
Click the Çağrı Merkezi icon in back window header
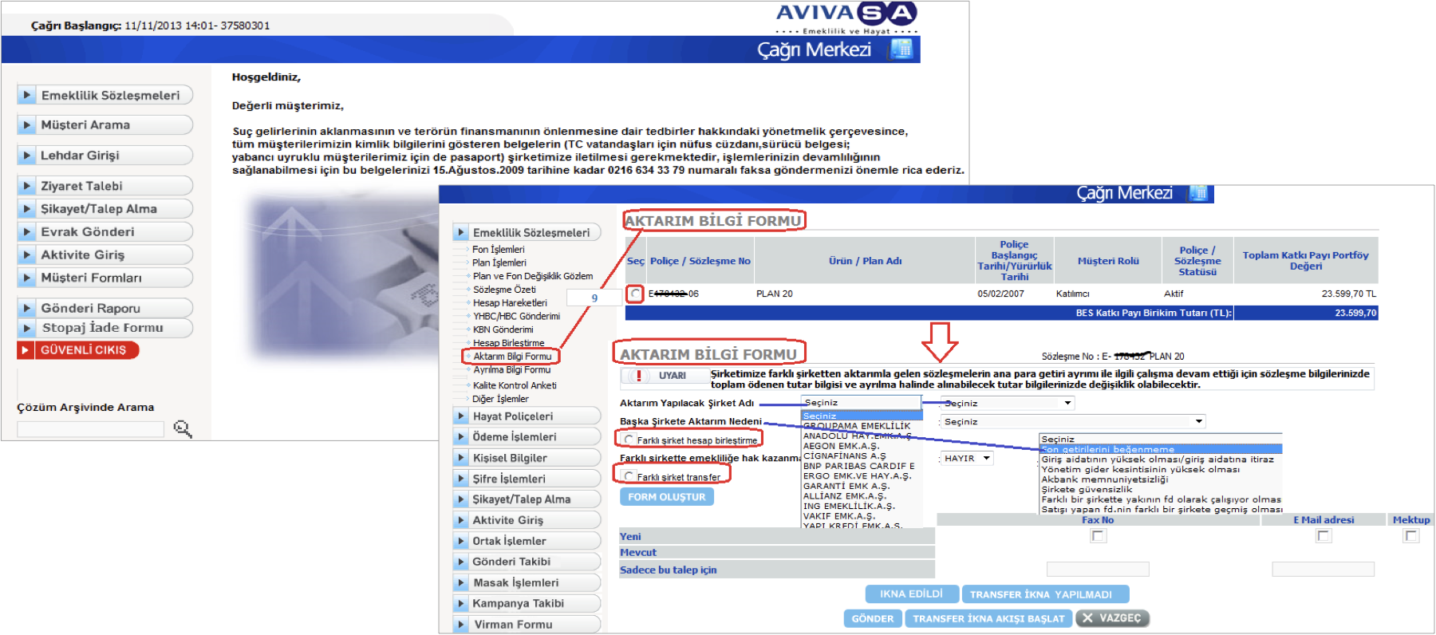901,49
